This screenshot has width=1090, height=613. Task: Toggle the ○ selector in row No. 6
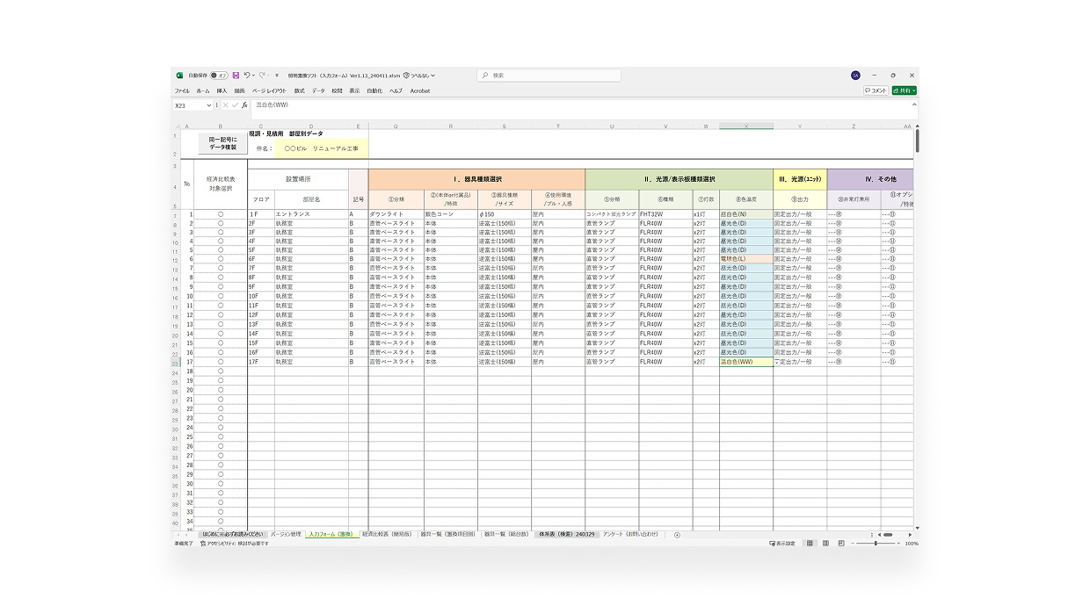[221, 260]
